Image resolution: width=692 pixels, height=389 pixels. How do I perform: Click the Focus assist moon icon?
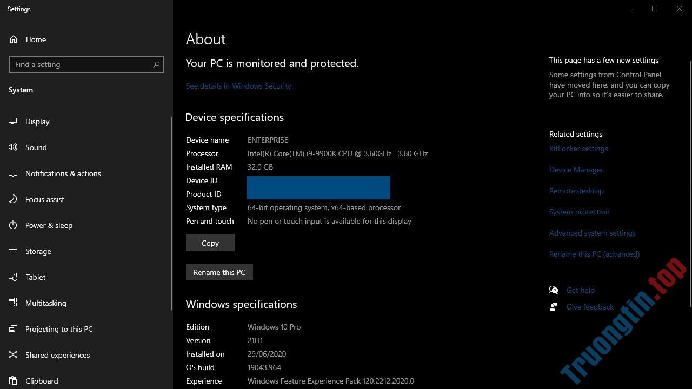click(13, 199)
